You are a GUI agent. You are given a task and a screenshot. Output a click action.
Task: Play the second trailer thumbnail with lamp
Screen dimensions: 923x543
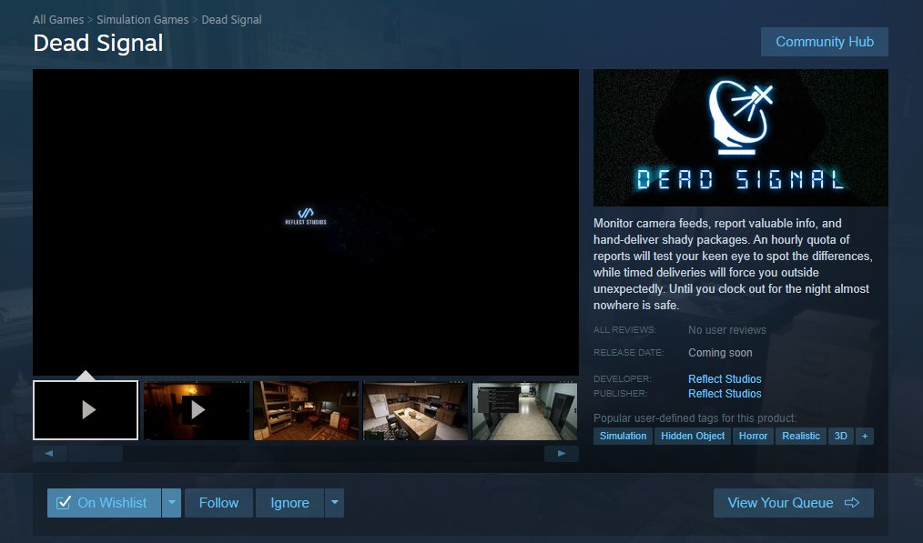196,410
